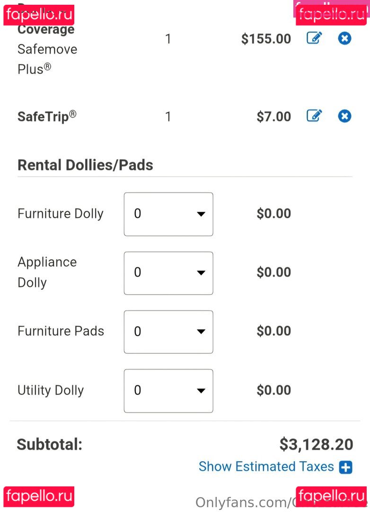Click the Furniture Dolly dropdown arrow
The width and height of the screenshot is (370, 512).
[x=201, y=214]
